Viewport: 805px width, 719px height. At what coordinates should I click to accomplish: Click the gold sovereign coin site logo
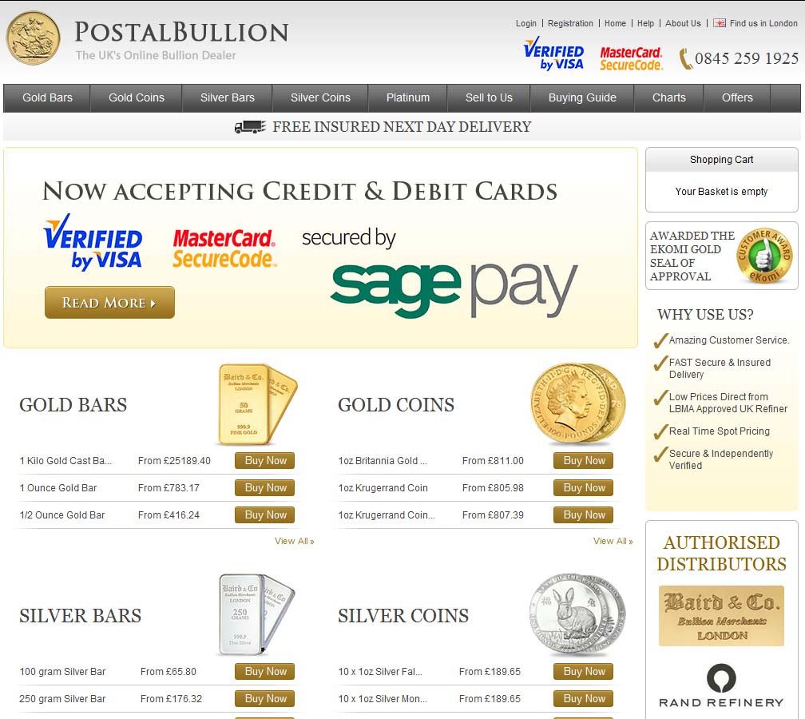[x=34, y=38]
